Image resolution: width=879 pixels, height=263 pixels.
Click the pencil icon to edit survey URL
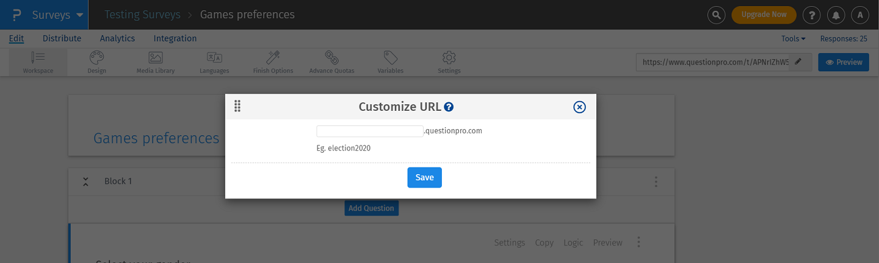[798, 62]
